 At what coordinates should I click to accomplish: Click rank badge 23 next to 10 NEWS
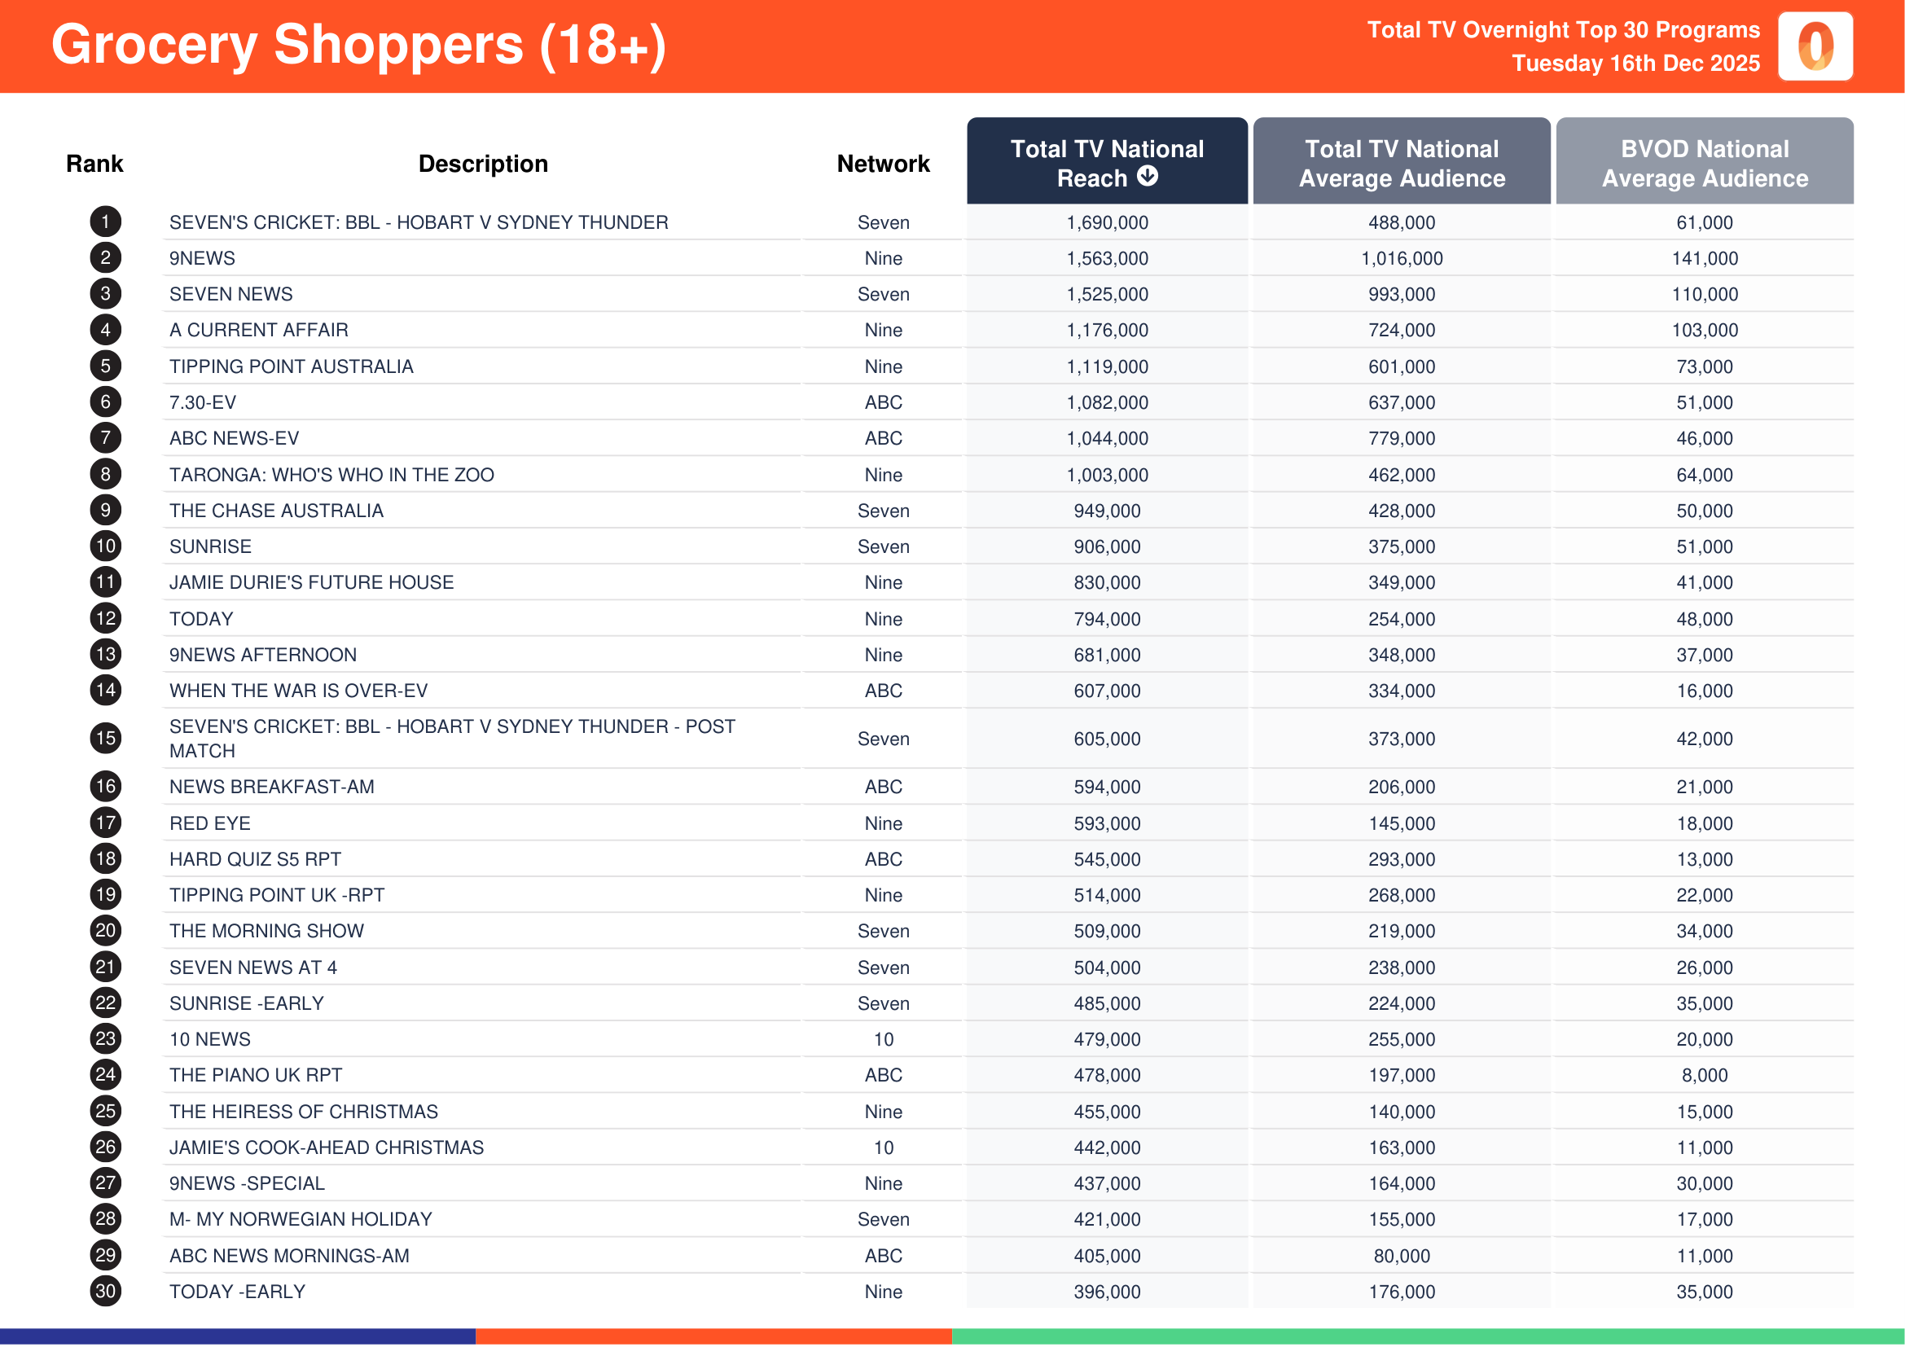(x=104, y=1039)
